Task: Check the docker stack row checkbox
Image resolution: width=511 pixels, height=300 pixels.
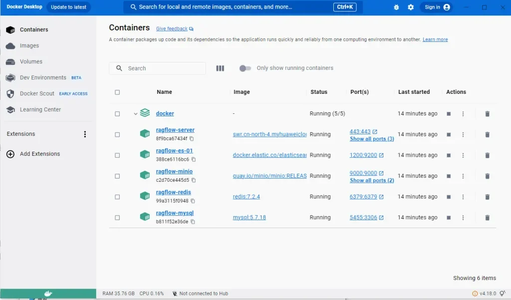Action: [117, 114]
